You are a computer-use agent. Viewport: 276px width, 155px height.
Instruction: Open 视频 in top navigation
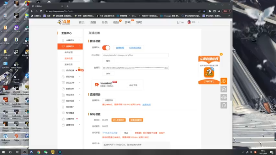point(116,22)
